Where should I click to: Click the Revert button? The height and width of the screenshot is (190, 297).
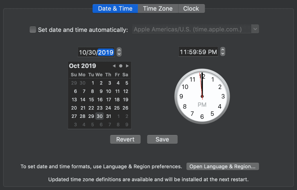point(125,139)
